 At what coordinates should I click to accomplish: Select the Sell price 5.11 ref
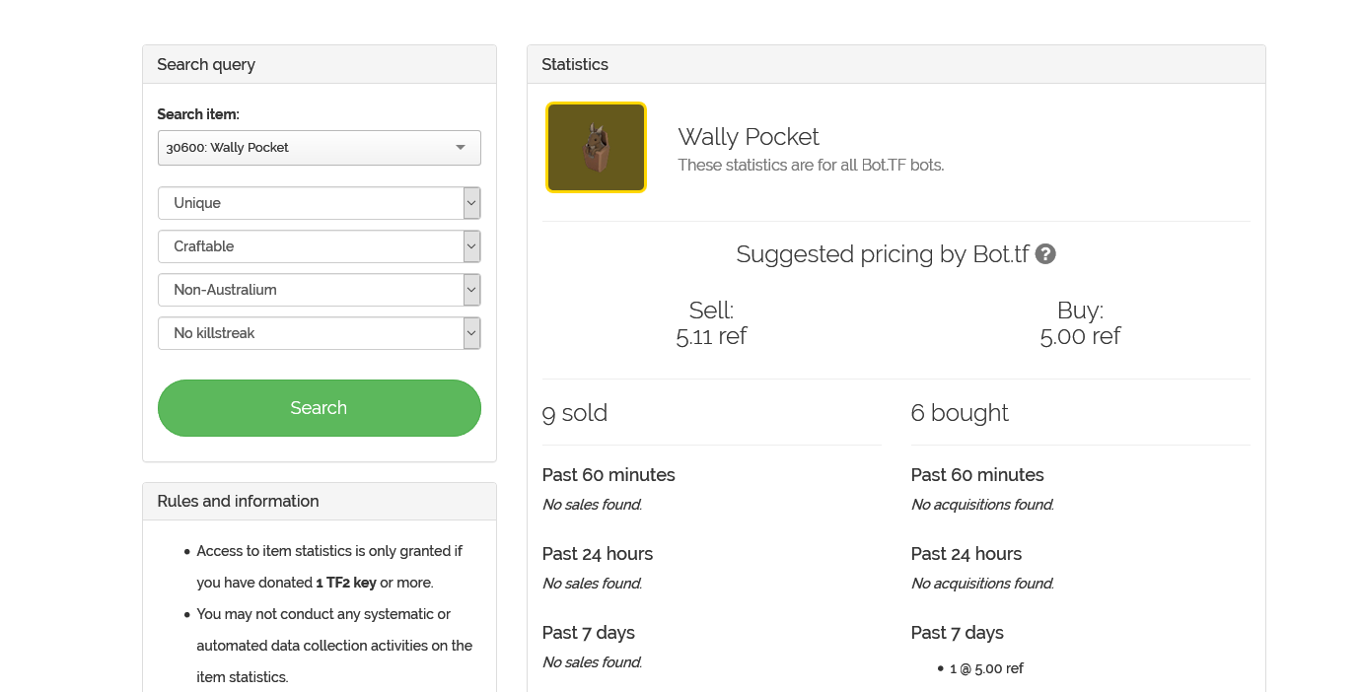711,337
